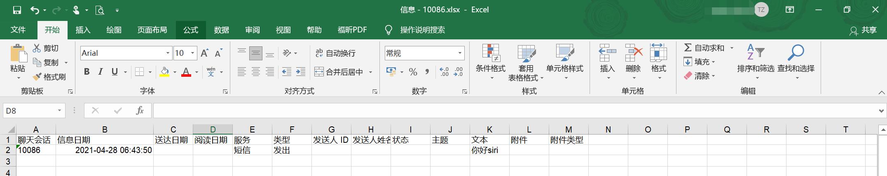887x176 pixels.
Task: Center text horizontally
Action: coord(256,72)
